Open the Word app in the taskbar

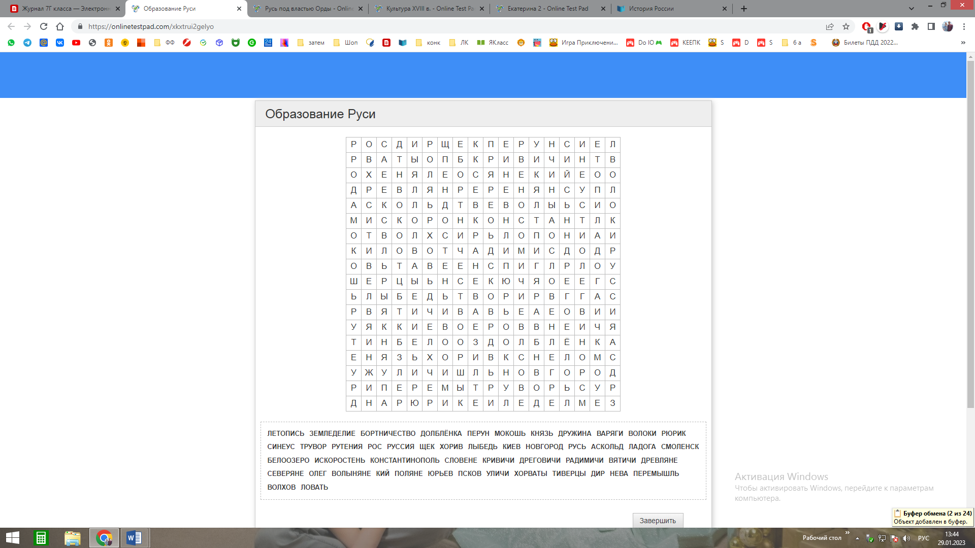click(134, 538)
